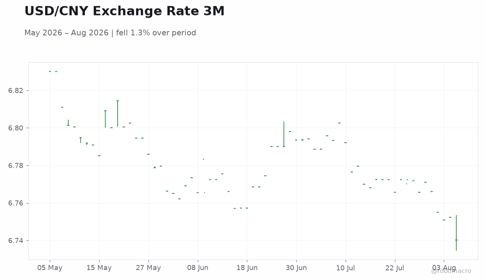Click the tallest May candlestick reaching 6.814
The width and height of the screenshot is (486, 280).
pos(118,114)
